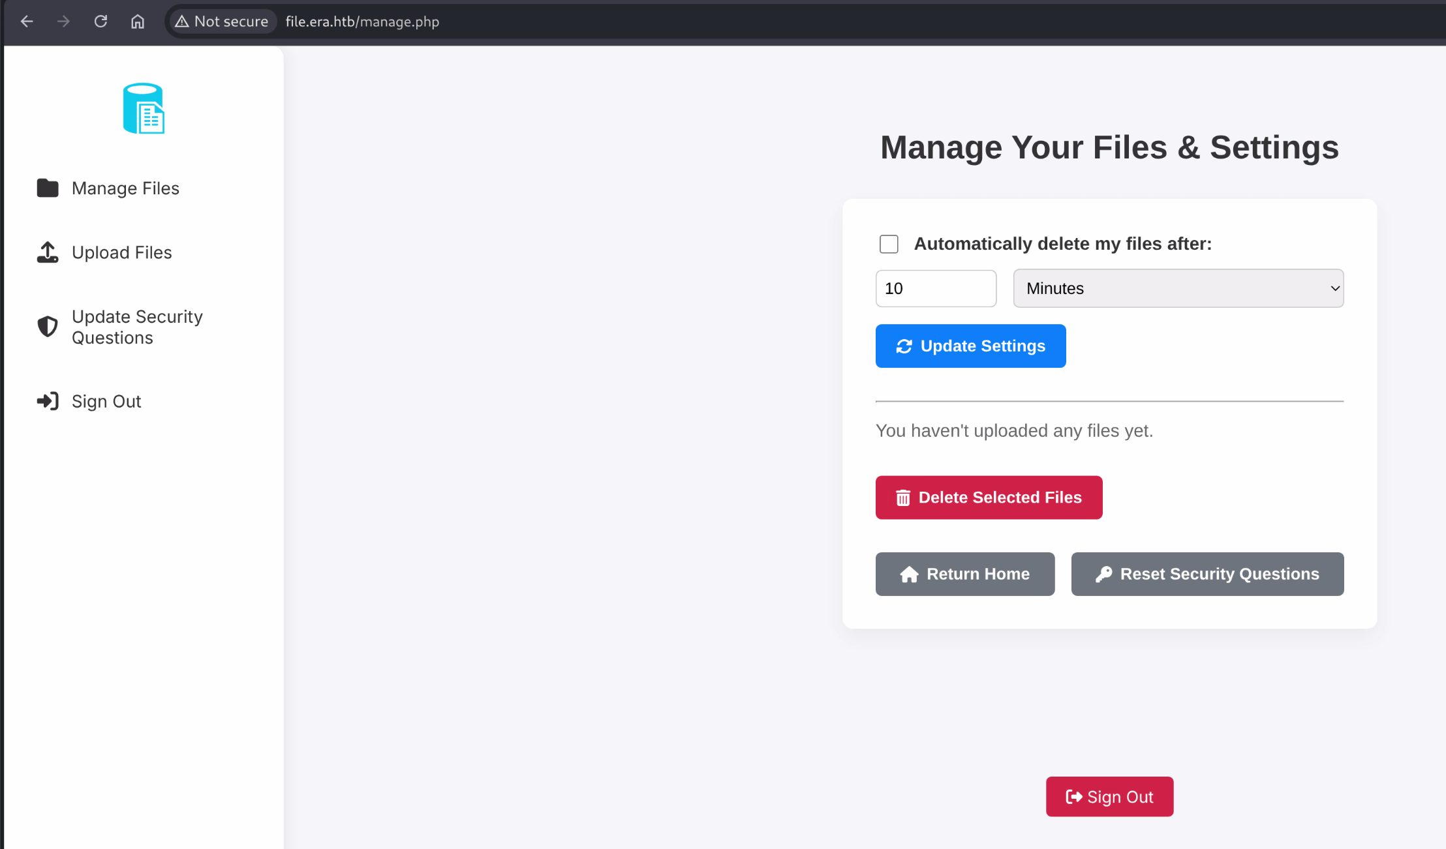Viewport: 1446px width, 849px height.
Task: Click the Not secure warning badge
Action: point(222,22)
